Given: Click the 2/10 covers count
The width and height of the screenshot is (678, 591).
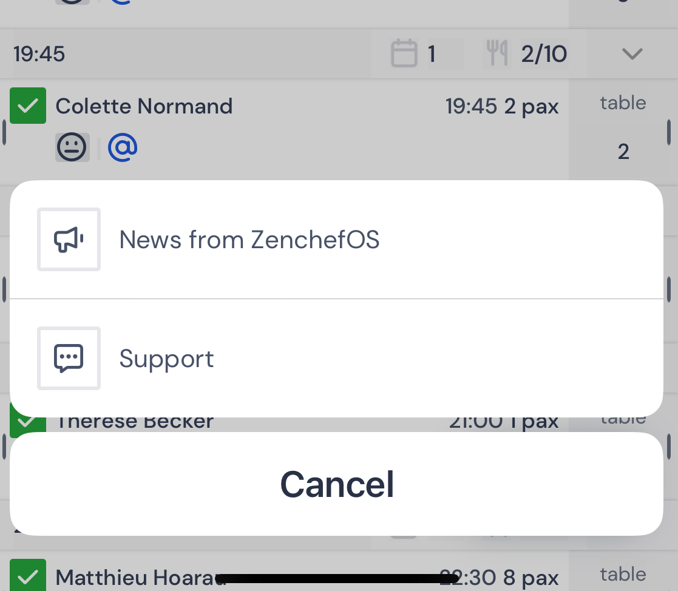Looking at the screenshot, I should pyautogui.click(x=544, y=54).
